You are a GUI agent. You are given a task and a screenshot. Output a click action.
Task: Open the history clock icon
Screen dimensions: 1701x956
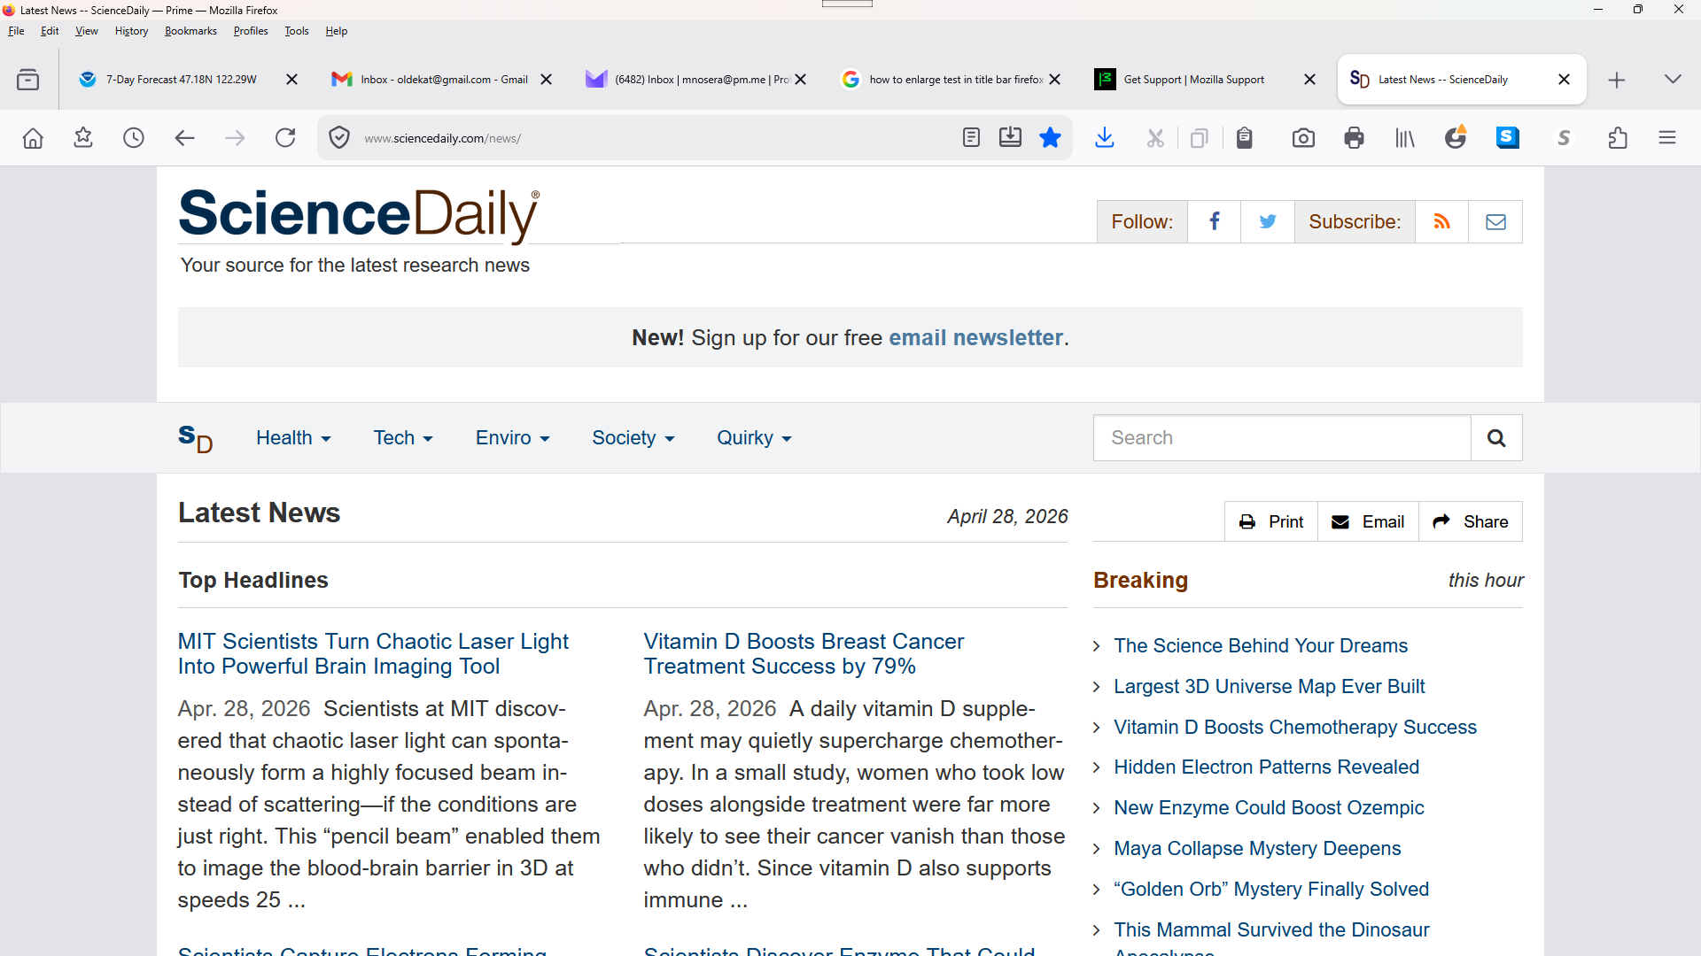click(x=134, y=138)
